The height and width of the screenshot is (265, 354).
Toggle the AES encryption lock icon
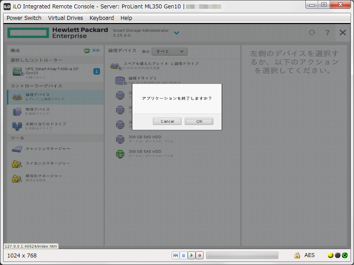click(296, 255)
